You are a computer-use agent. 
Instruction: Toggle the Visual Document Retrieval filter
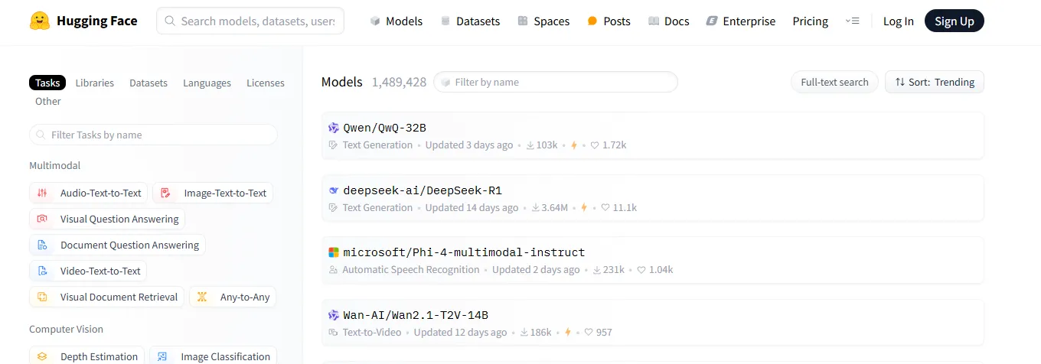[x=106, y=297]
